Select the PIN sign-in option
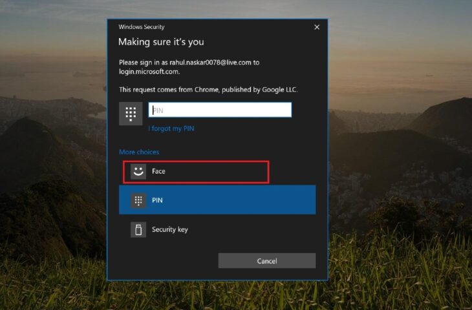This screenshot has height=310, width=472. (x=217, y=200)
